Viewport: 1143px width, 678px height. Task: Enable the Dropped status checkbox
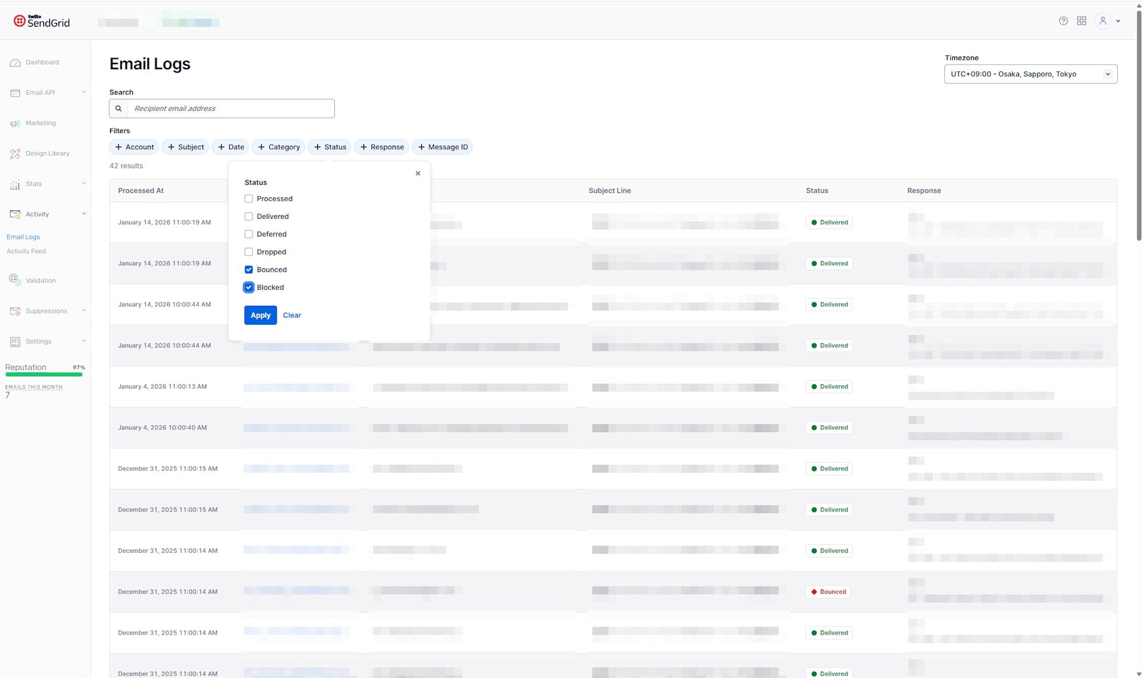tap(249, 252)
